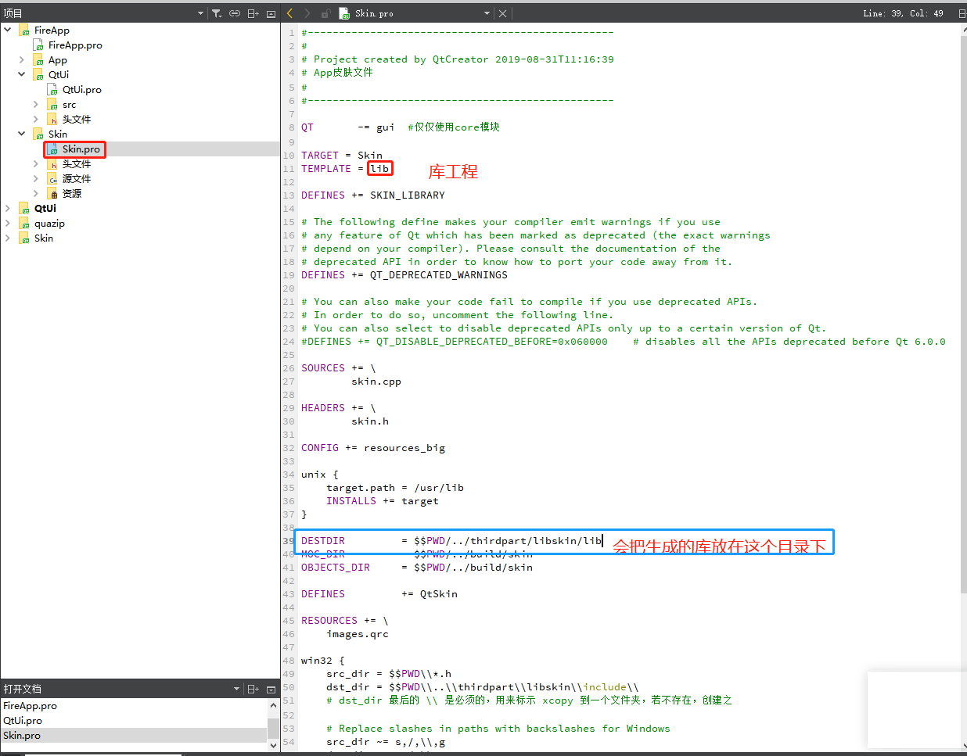Expand the App subproject node

click(22, 59)
